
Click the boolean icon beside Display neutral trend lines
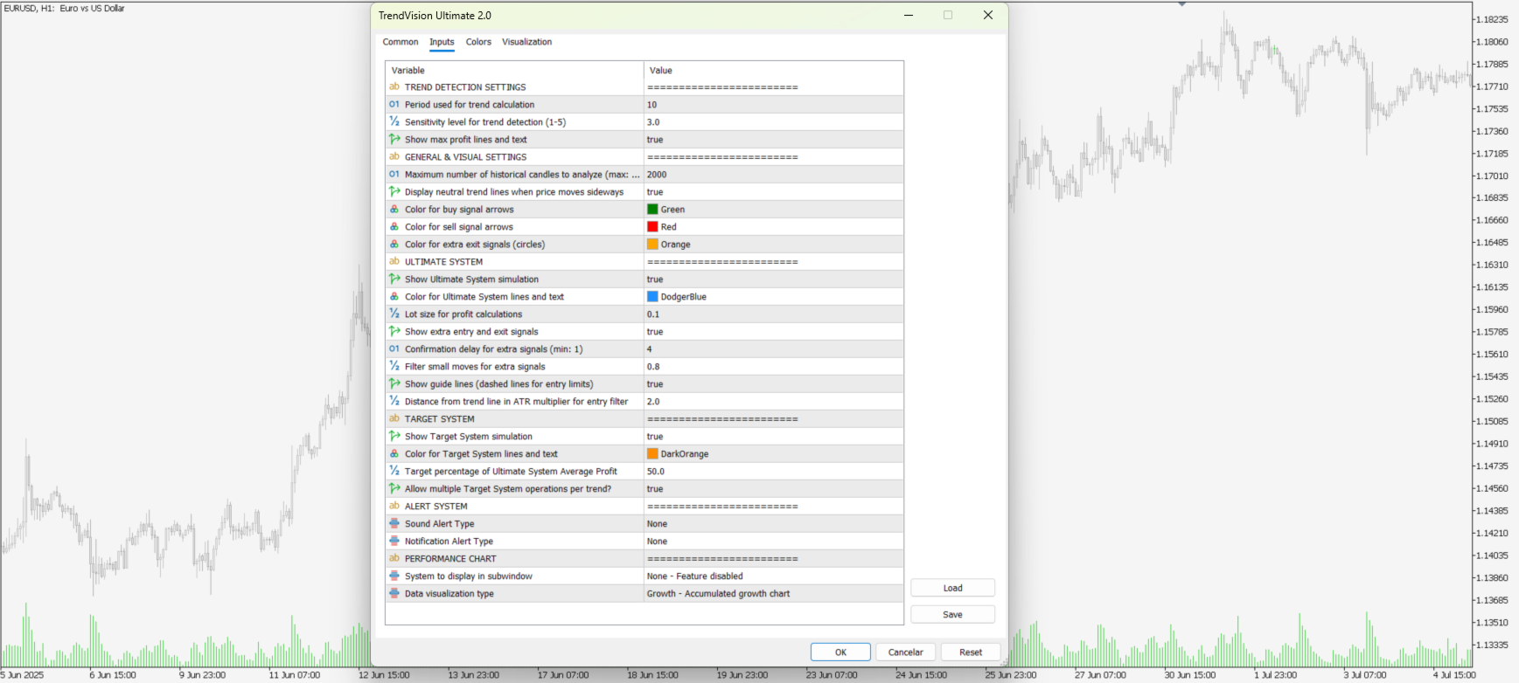[x=394, y=191]
